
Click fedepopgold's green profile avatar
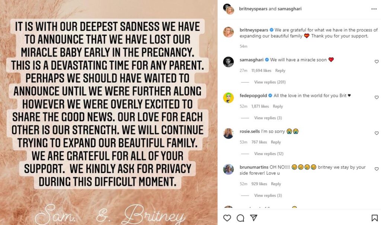click(228, 97)
